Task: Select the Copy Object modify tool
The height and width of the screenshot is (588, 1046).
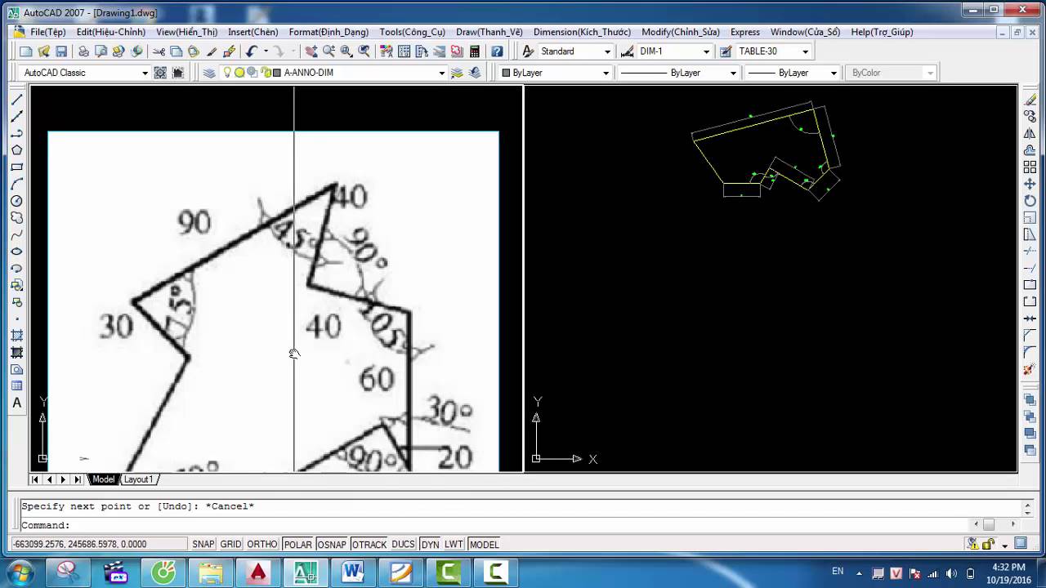Action: coord(1030,116)
